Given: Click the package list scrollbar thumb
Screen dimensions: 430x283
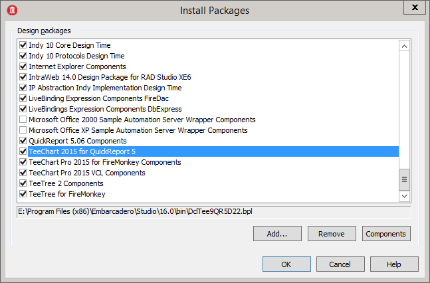Looking at the screenshot, I should point(404,179).
